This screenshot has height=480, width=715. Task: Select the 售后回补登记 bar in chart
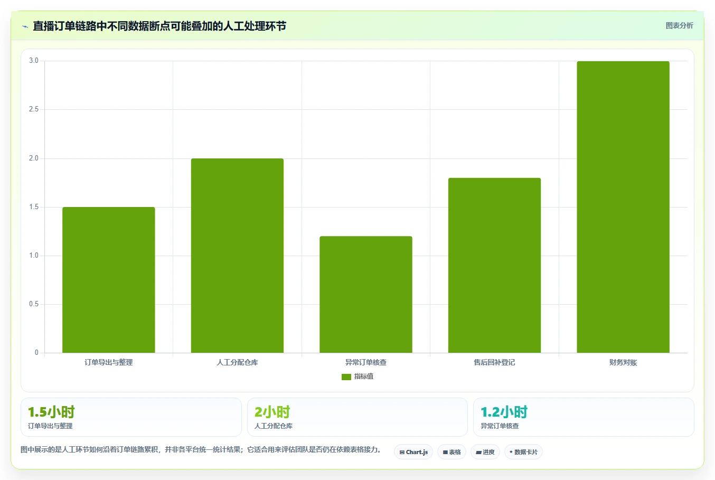point(494,265)
